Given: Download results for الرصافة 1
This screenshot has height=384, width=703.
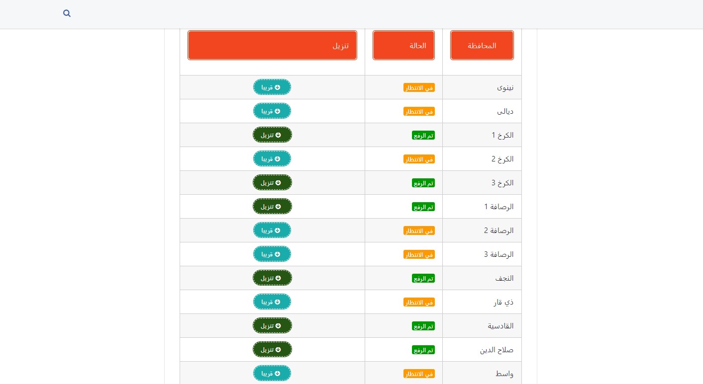Looking at the screenshot, I should 272,206.
